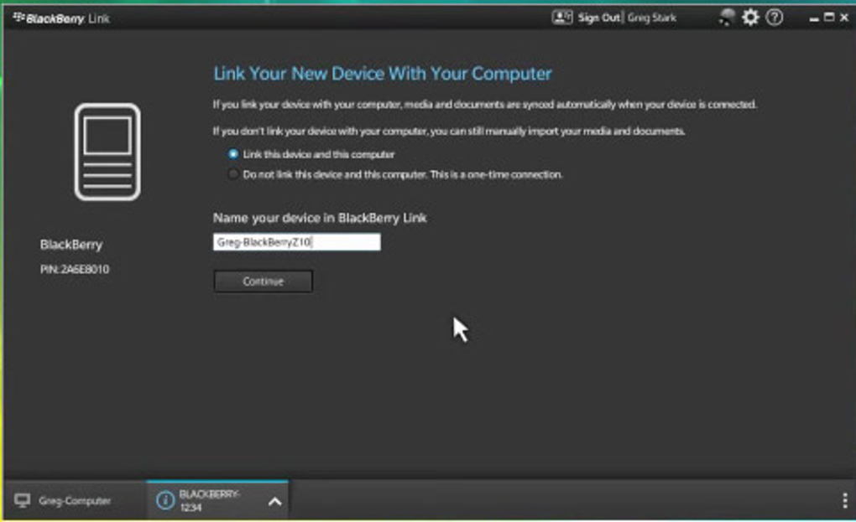The image size is (856, 522).
Task: Open the settings gear icon
Action: (x=750, y=18)
